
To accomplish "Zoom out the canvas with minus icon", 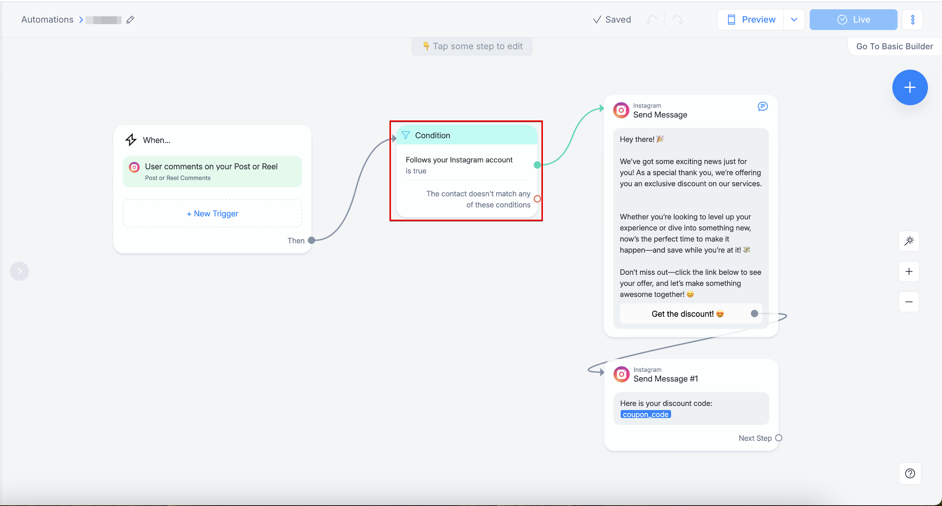I will (x=909, y=302).
